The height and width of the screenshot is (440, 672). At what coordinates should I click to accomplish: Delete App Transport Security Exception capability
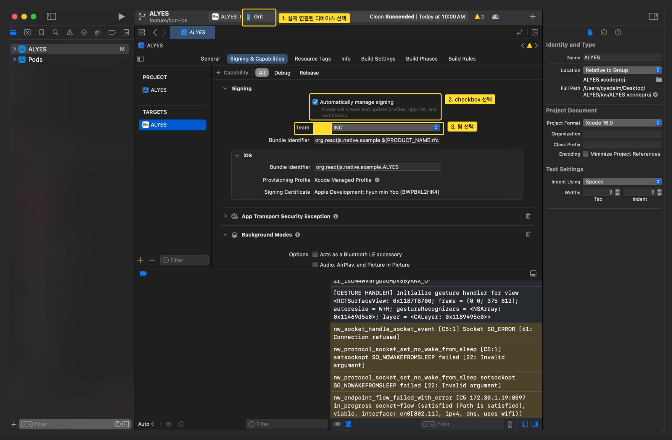tap(528, 216)
